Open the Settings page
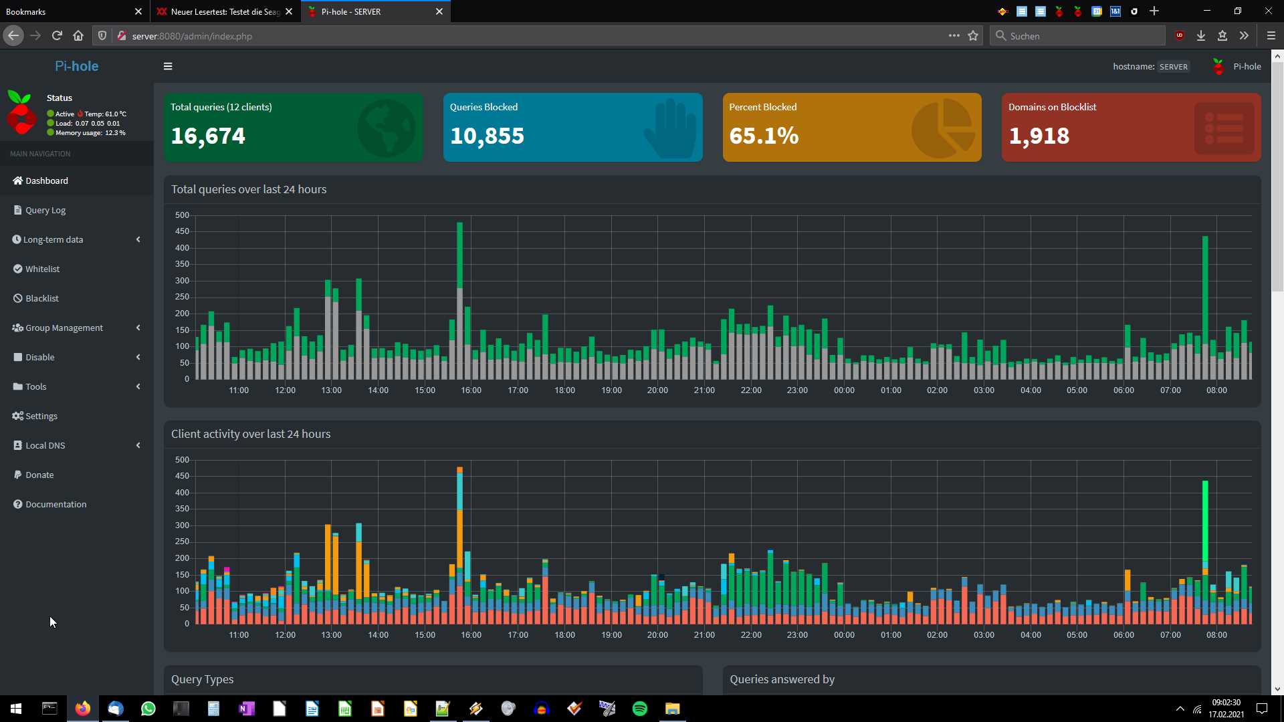 point(77,416)
